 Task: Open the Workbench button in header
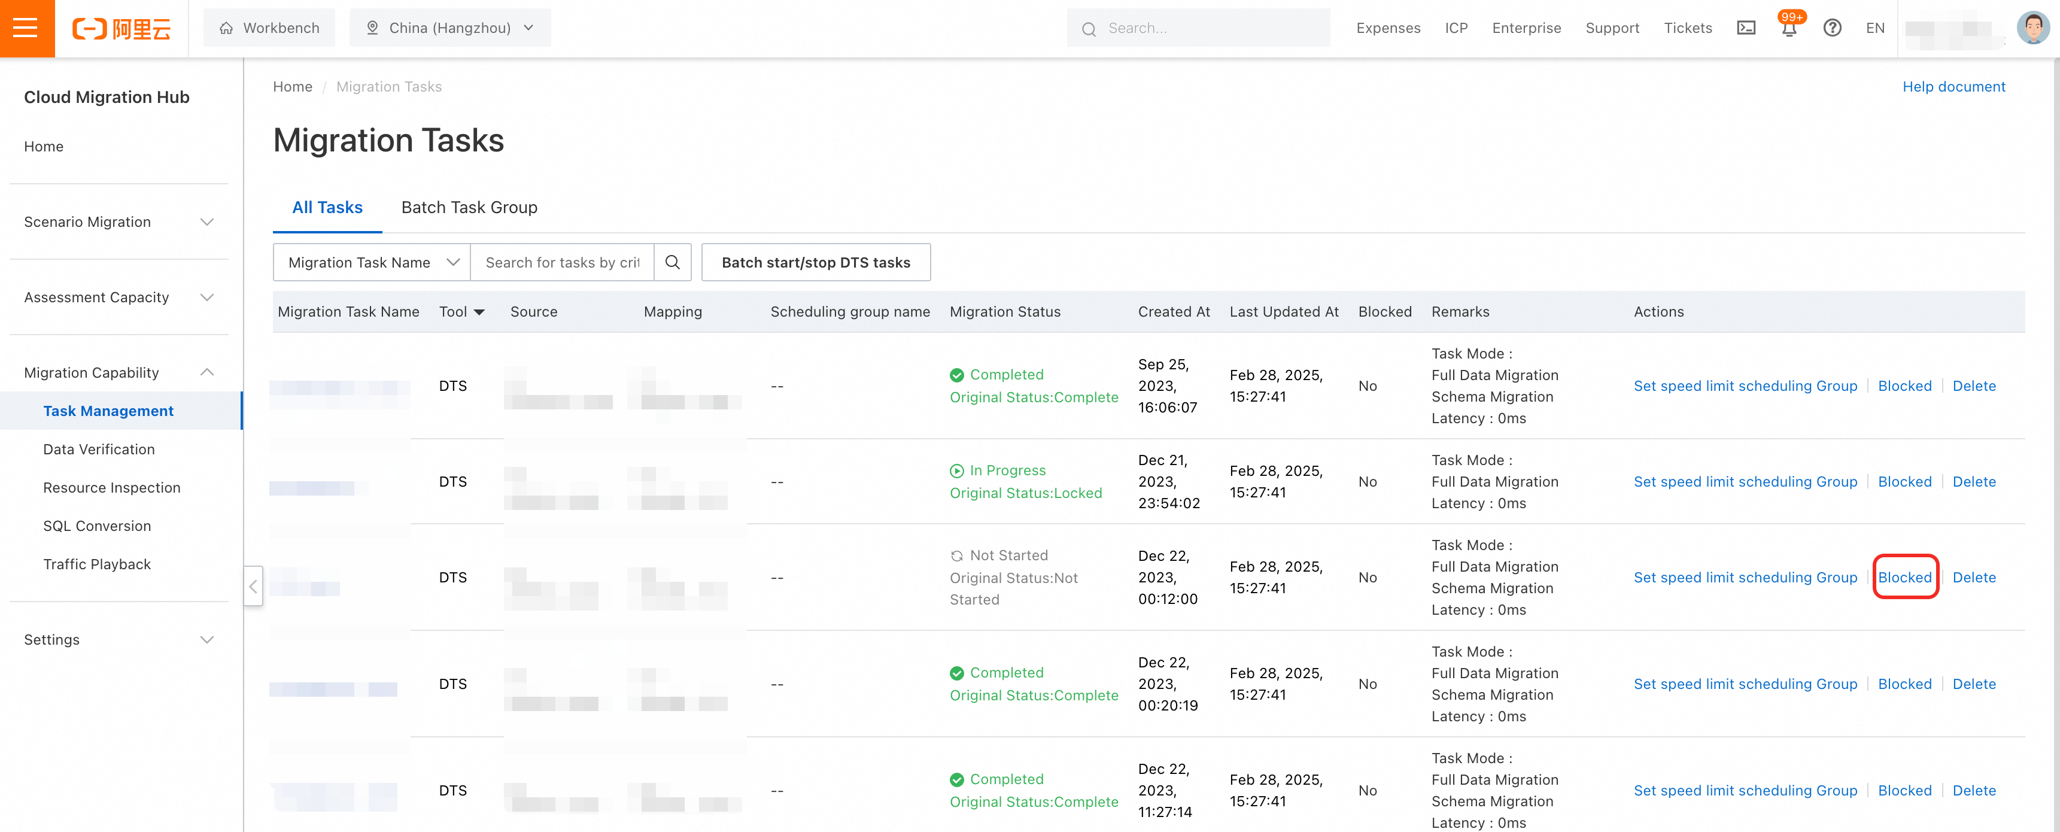click(x=269, y=28)
